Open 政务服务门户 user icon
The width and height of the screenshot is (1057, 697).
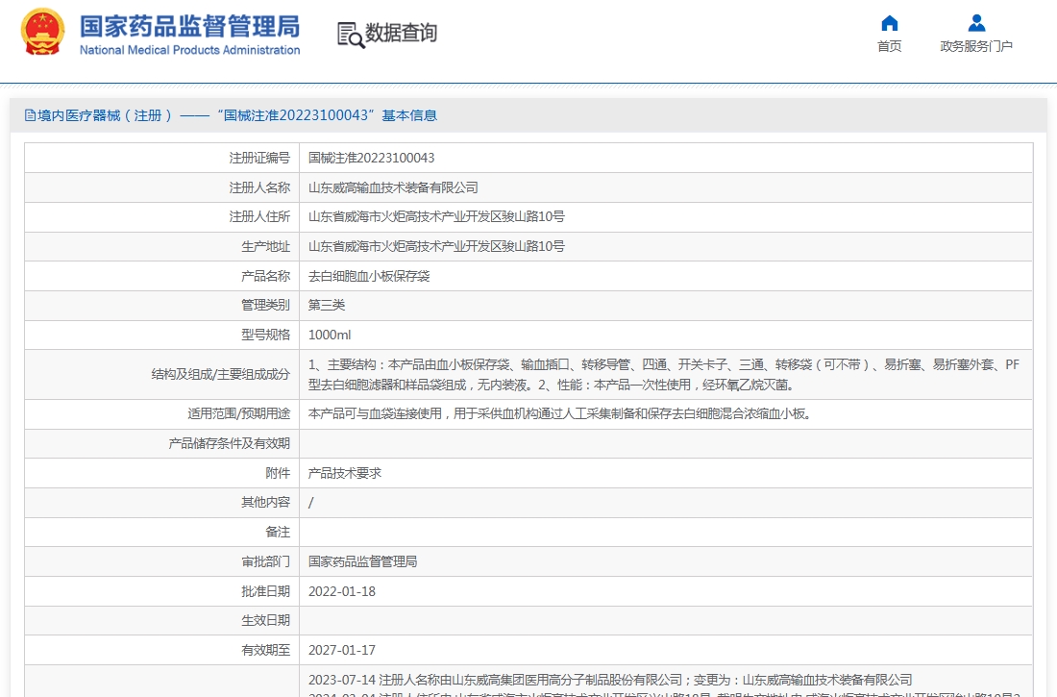pos(976,24)
